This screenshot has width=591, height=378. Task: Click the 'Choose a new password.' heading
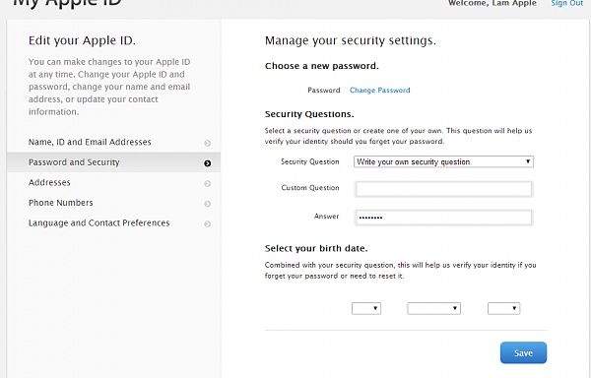tap(321, 66)
